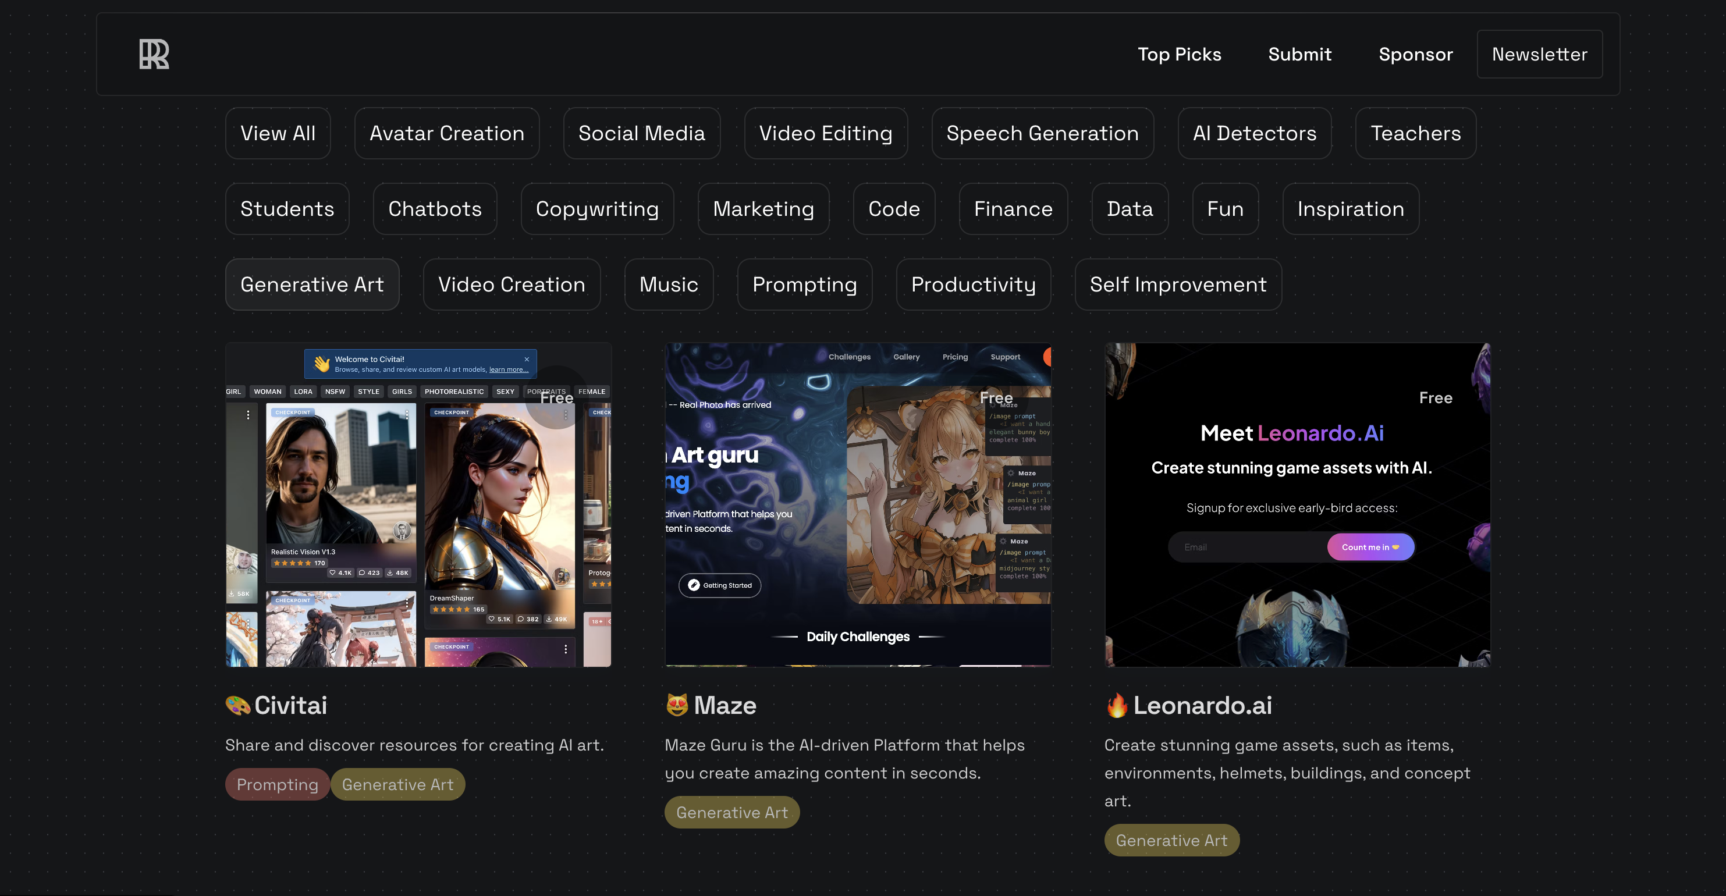This screenshot has width=1726, height=896.
Task: Click Generative Art tag under Leonardo.ai
Action: pyautogui.click(x=1172, y=840)
